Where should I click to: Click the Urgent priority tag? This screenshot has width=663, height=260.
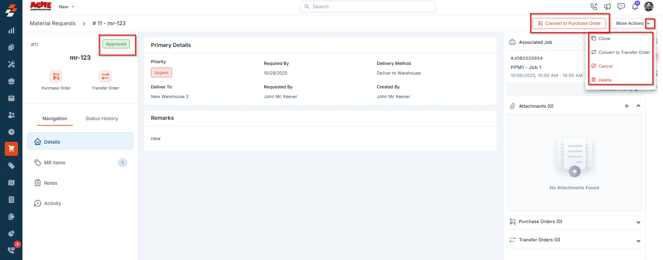pos(161,73)
